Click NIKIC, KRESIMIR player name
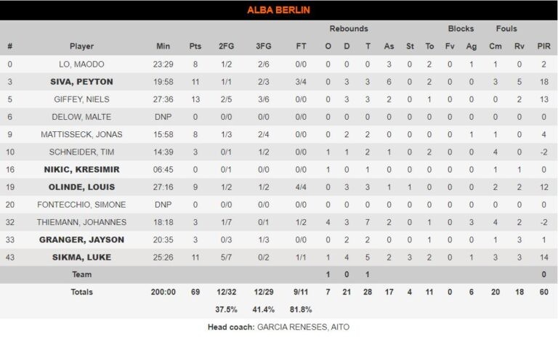 [x=81, y=170]
